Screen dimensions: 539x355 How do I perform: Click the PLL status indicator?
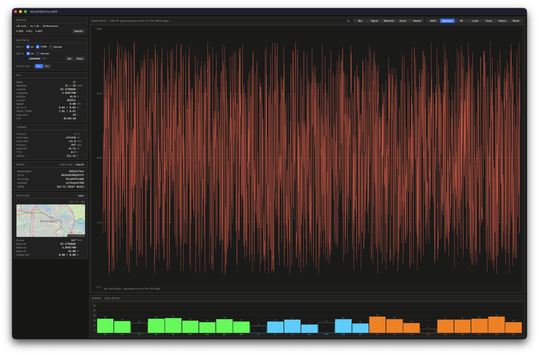pos(29,31)
